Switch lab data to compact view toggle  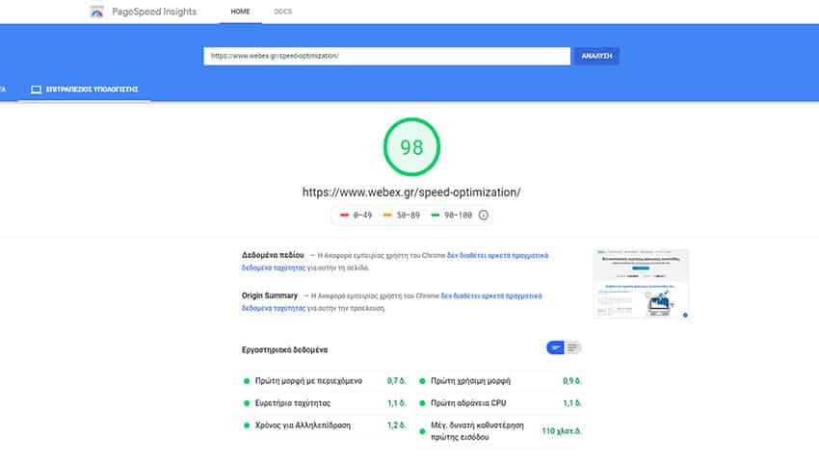click(x=555, y=347)
